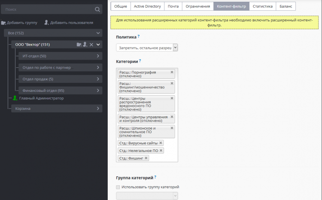Click add-user icon in ООО "Вектор" row
The width and height of the screenshot is (322, 200).
click(x=85, y=44)
